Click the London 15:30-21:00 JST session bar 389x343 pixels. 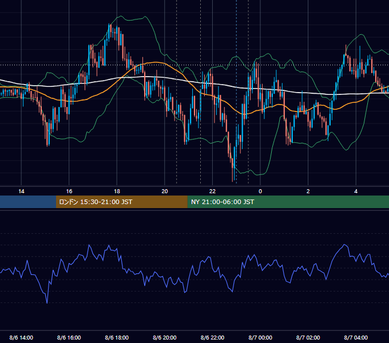point(121,202)
